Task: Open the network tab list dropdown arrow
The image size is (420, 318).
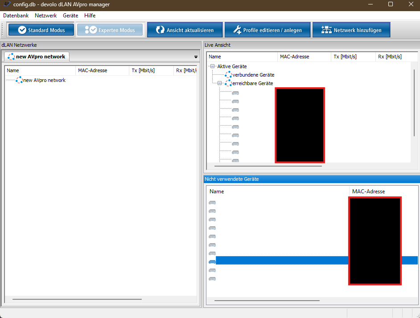Action: (196, 57)
